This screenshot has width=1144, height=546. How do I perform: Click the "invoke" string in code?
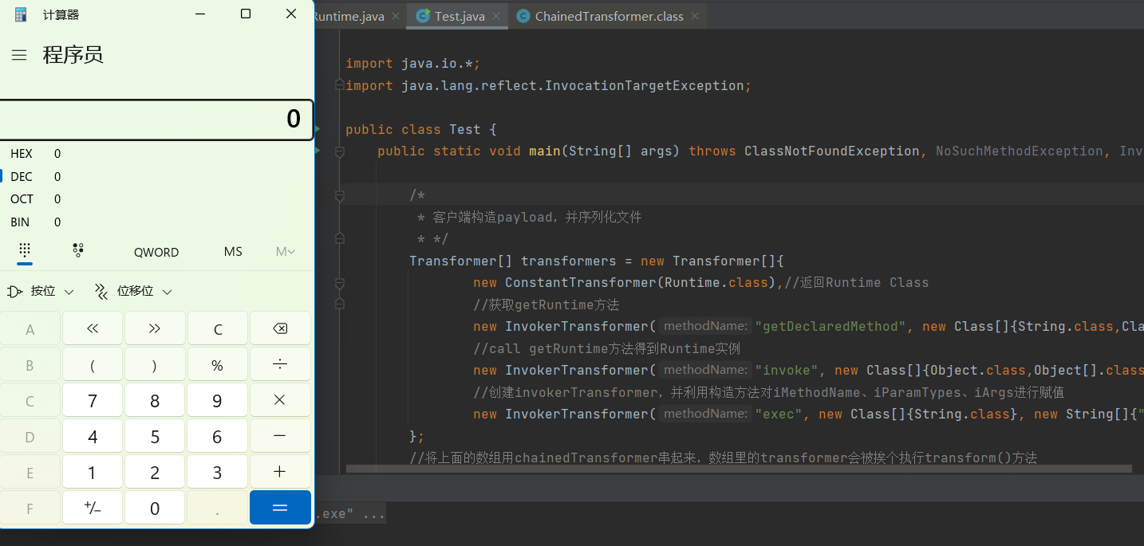(787, 370)
